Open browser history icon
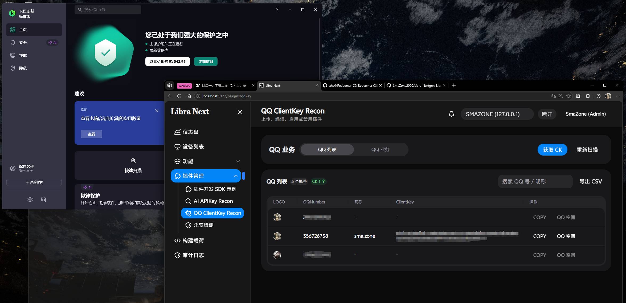 tap(599, 96)
